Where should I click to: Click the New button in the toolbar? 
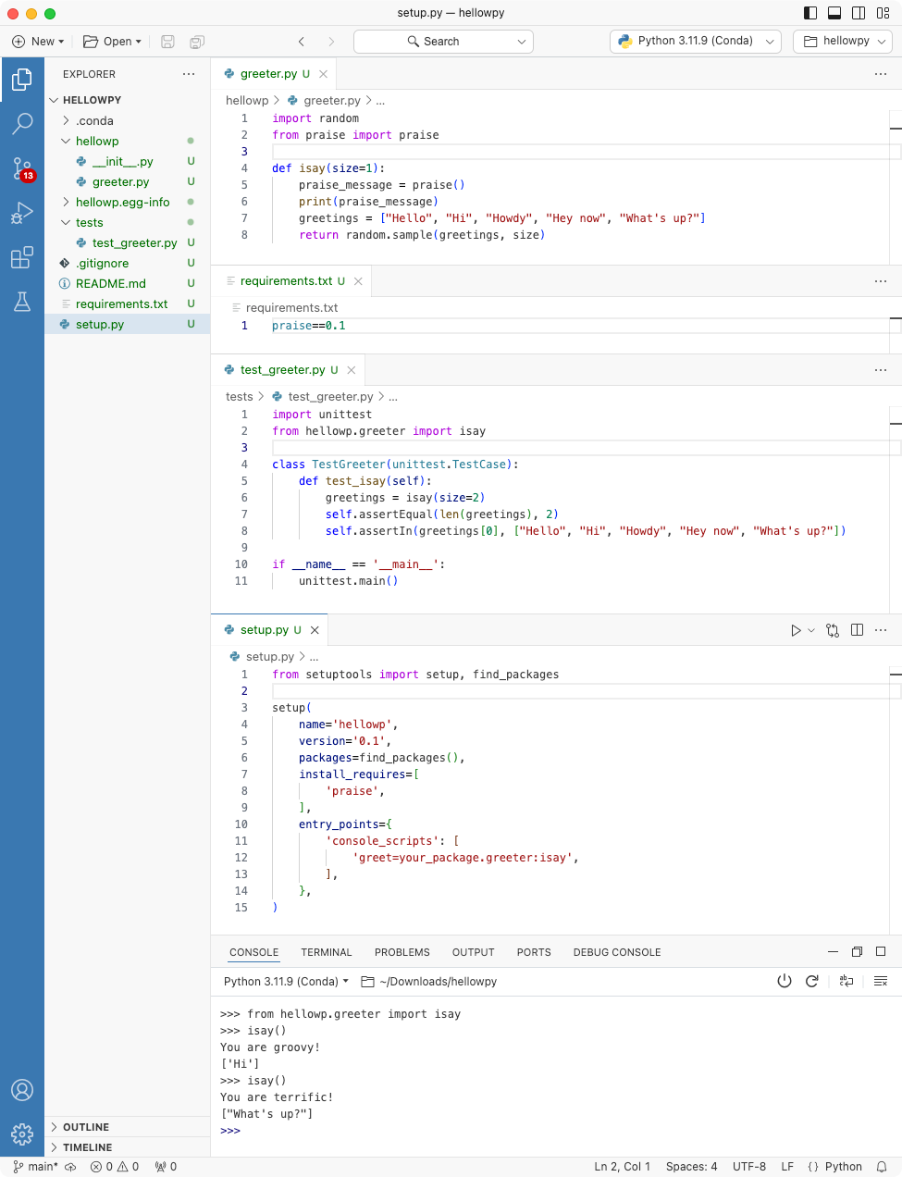pos(37,42)
